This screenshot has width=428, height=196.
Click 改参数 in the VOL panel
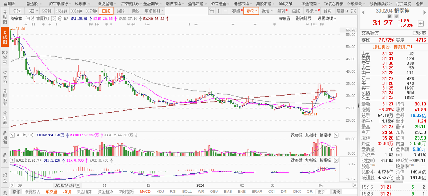297,135
